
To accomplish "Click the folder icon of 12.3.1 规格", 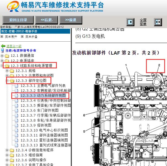I will 12,71.
